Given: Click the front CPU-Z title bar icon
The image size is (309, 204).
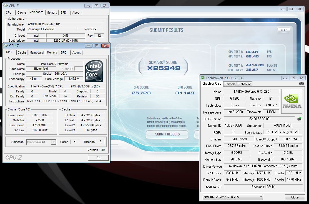Looking at the screenshot, I should 6,46.
